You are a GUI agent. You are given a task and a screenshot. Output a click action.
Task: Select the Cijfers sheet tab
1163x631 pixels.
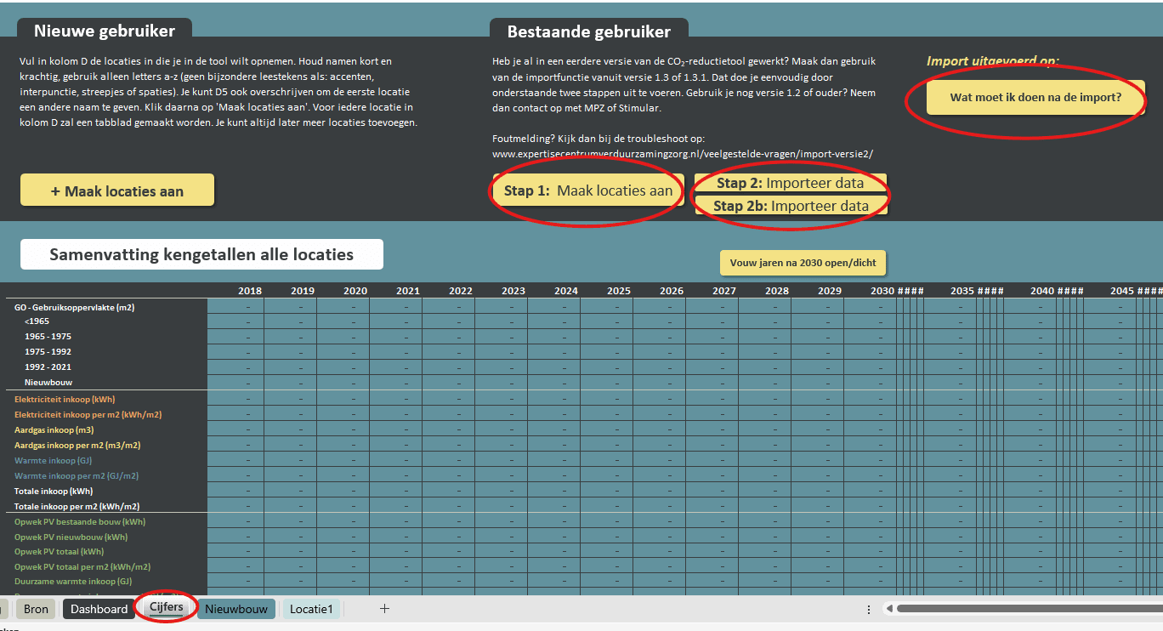click(x=167, y=607)
